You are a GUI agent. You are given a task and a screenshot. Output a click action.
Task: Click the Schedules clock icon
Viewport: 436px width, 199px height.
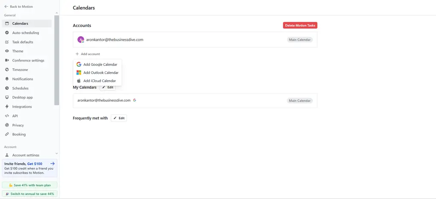7,88
